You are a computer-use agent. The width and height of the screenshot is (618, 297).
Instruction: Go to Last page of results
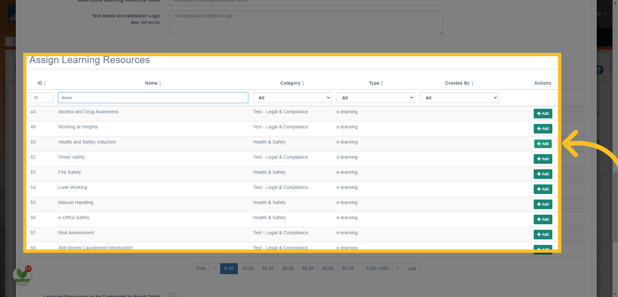412,269
